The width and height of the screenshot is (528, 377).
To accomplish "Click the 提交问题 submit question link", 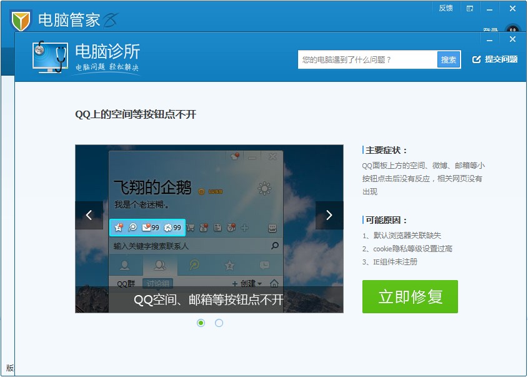I will click(497, 59).
